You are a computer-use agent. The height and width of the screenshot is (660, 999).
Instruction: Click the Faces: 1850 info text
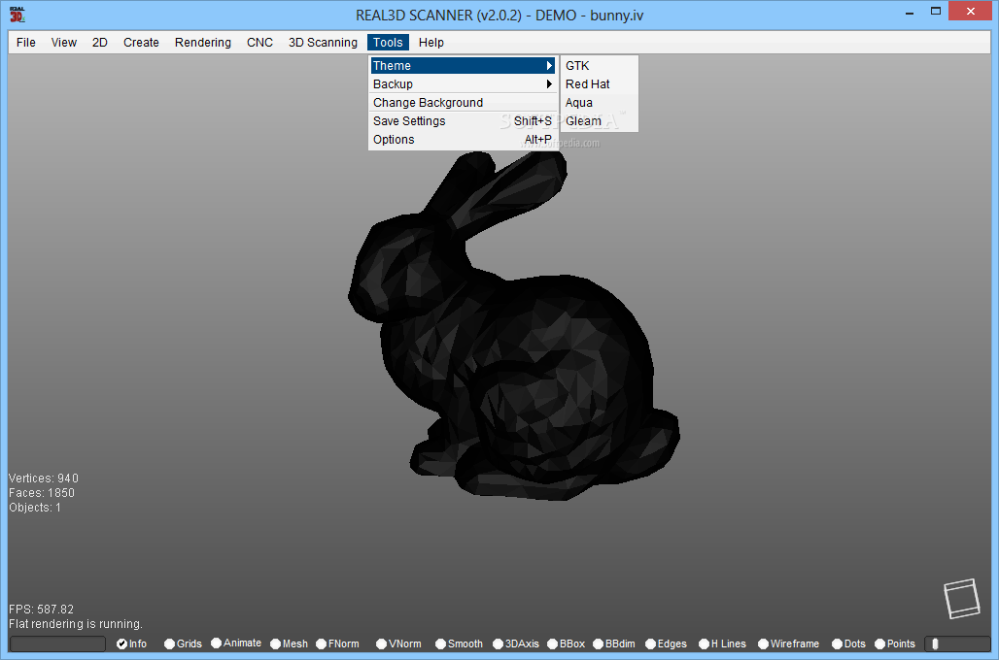point(42,493)
